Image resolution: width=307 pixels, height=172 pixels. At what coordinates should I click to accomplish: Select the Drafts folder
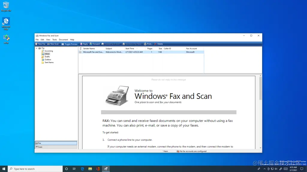pos(46,57)
